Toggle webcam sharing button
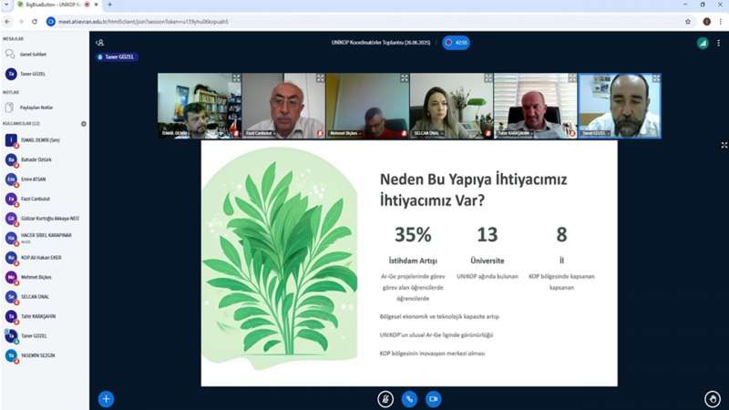The width and height of the screenshot is (729, 410). (434, 398)
